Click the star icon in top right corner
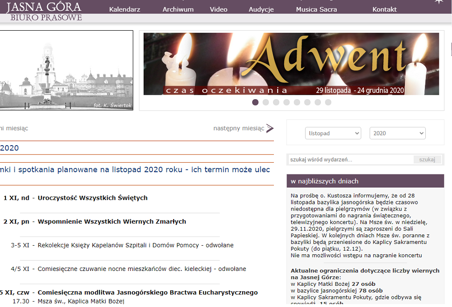The height and width of the screenshot is (307, 452). [438, 2]
